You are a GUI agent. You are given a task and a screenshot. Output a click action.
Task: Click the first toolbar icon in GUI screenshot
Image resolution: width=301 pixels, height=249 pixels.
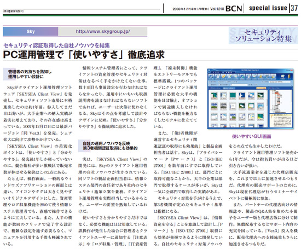[211, 77]
